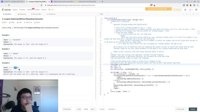Open Problems in the top navigation

point(22,10)
